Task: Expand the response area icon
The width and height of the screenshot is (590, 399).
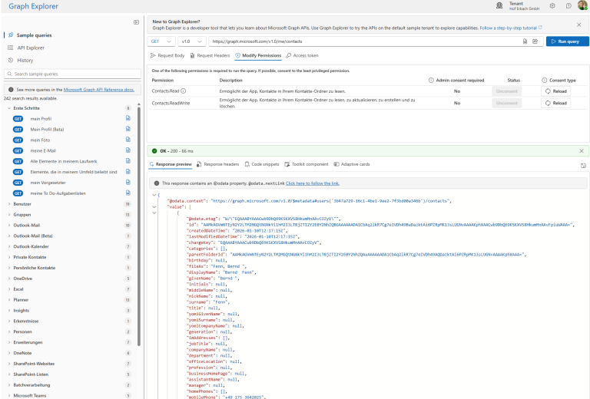Action: [583, 166]
